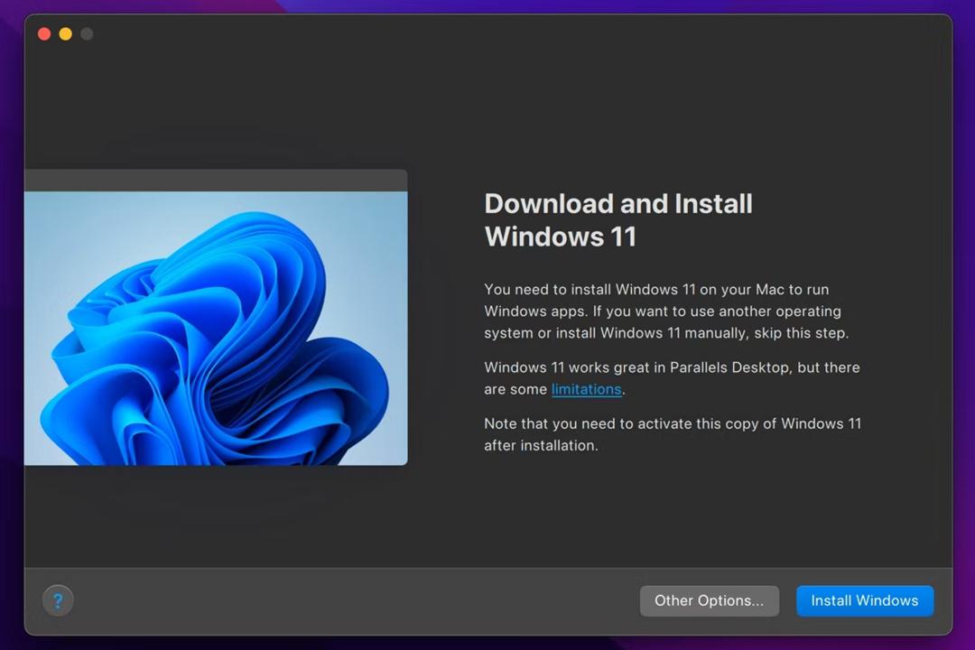
Task: Click the grayed-out zoom window button
Action: (x=87, y=33)
